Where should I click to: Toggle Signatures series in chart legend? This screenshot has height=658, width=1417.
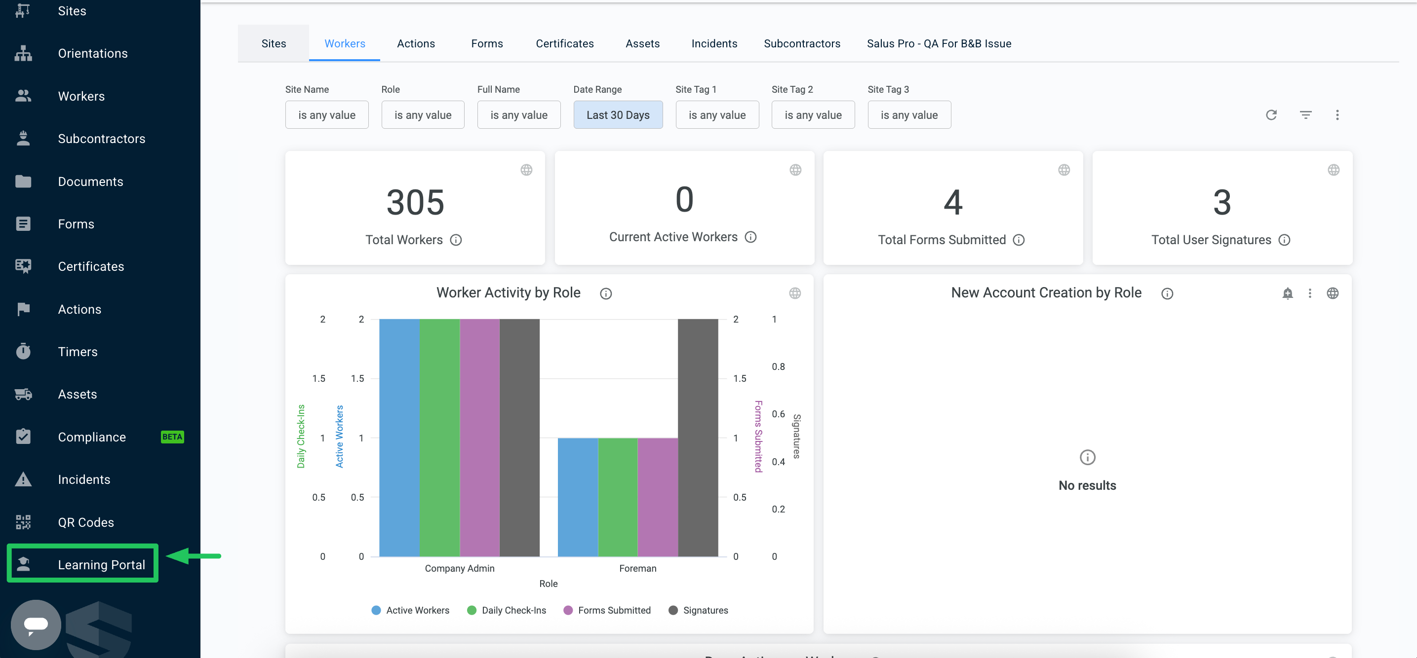pyautogui.click(x=698, y=610)
